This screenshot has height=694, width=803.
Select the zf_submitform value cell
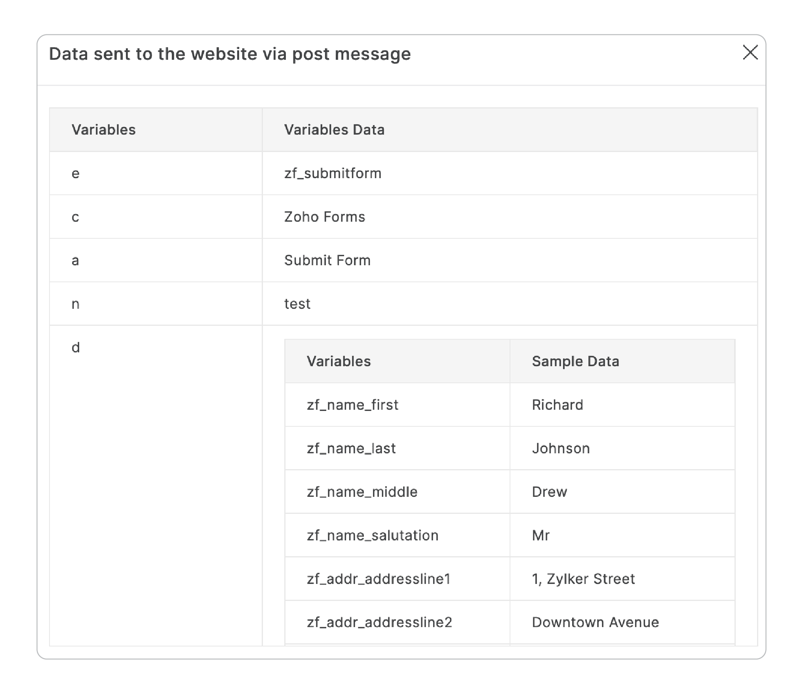(x=333, y=173)
